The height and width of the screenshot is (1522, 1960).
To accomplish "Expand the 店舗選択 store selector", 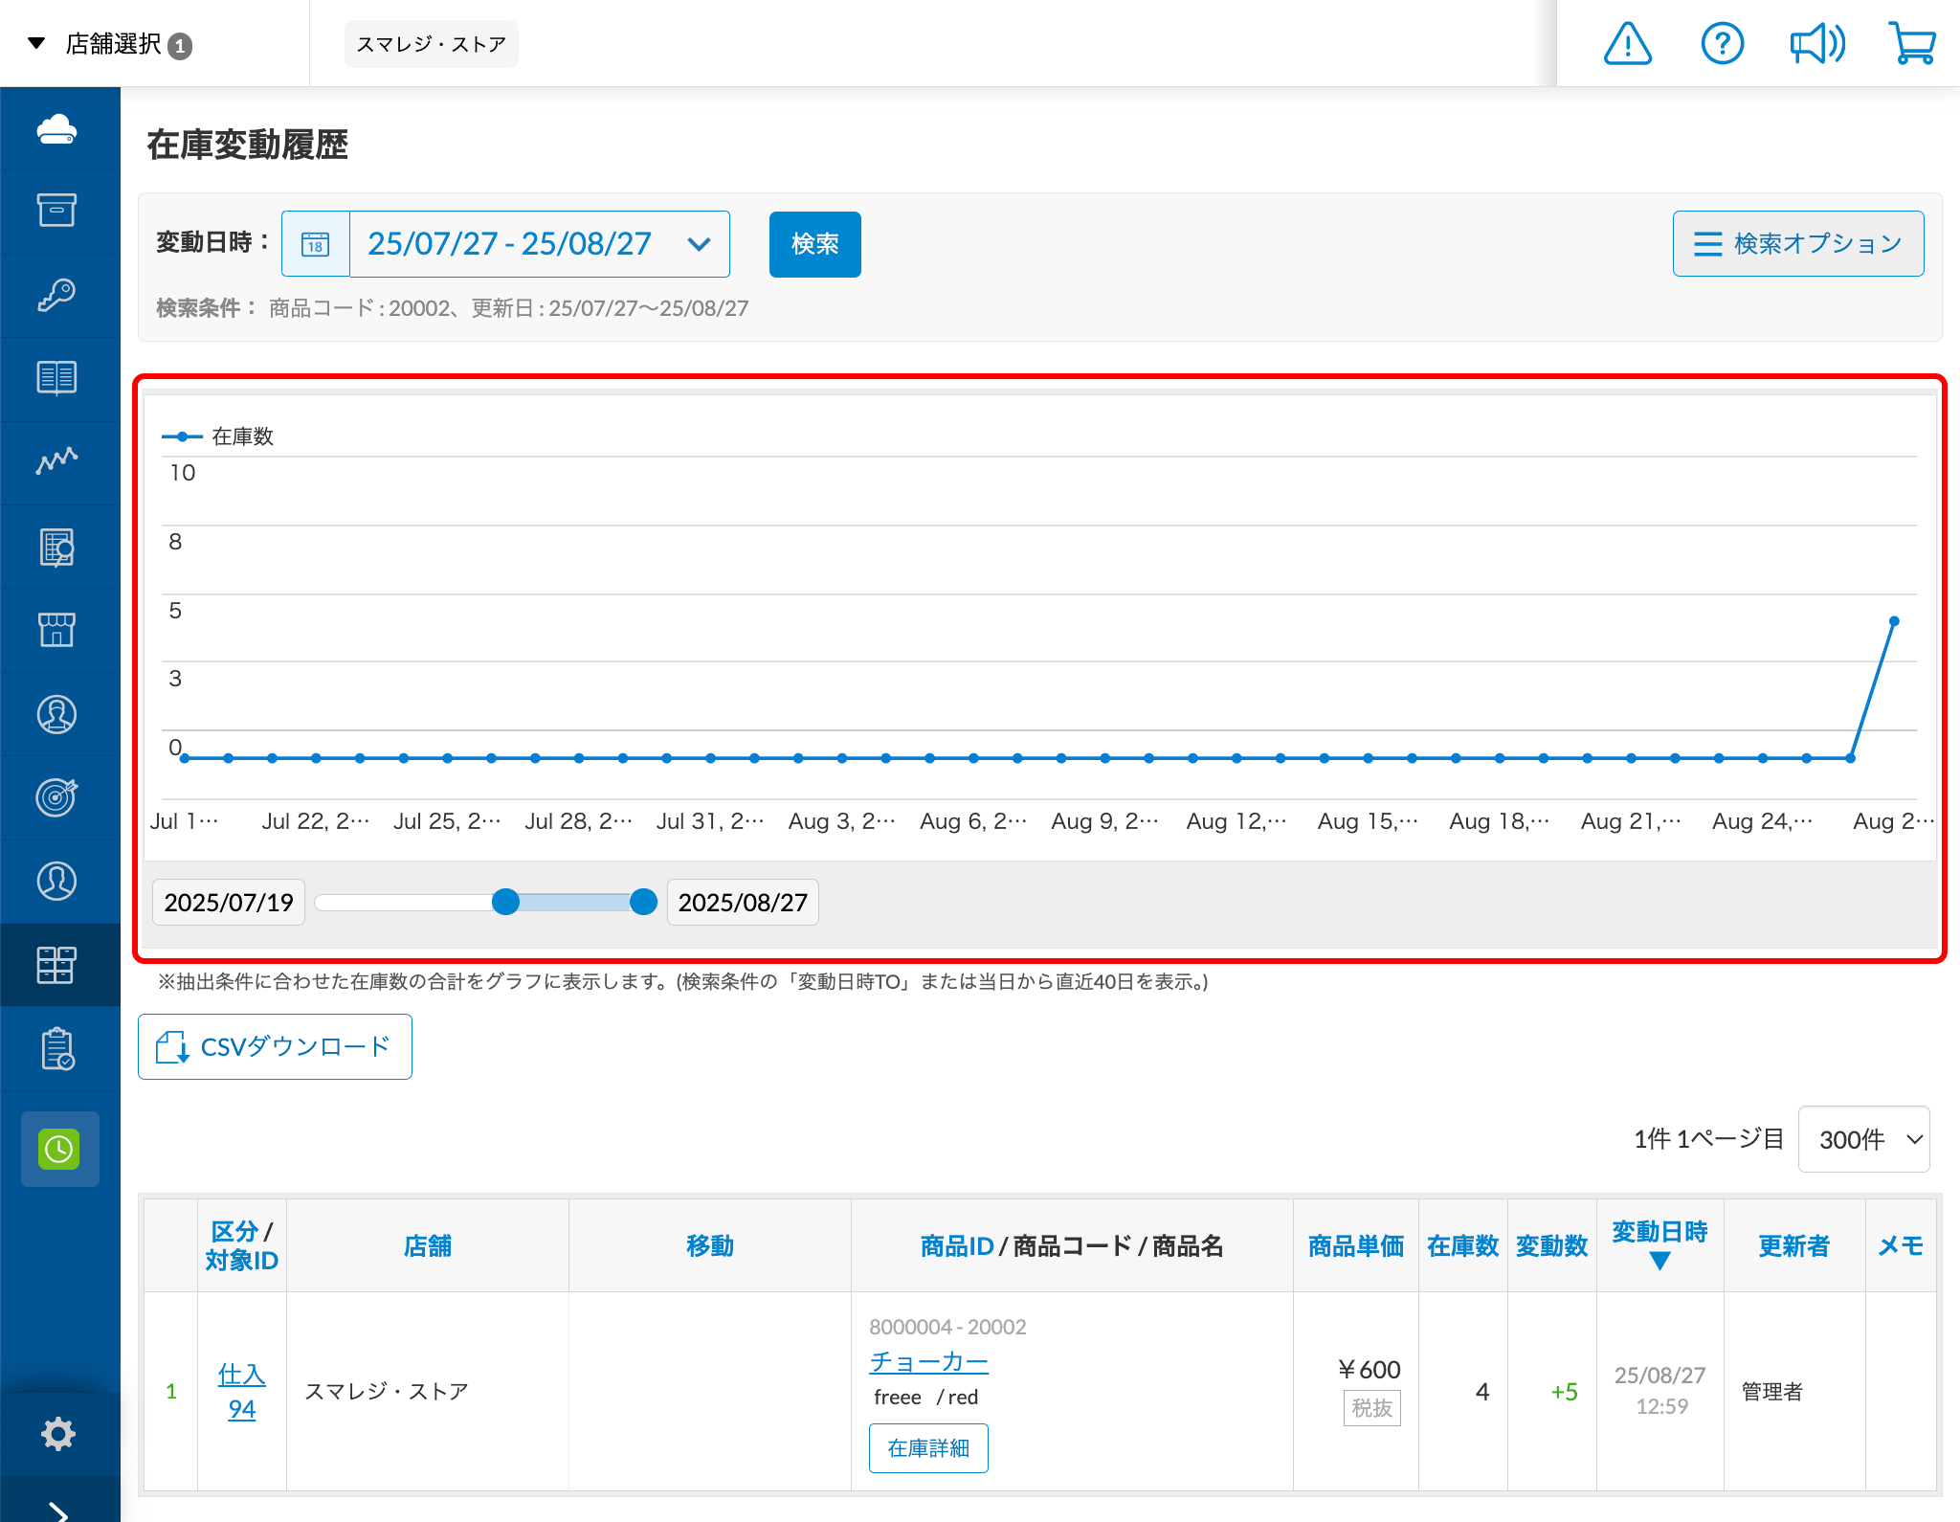I will [x=111, y=44].
